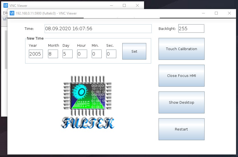Select the Sec. input box
This screenshot has width=238, height=157.
pyautogui.click(x=111, y=54)
